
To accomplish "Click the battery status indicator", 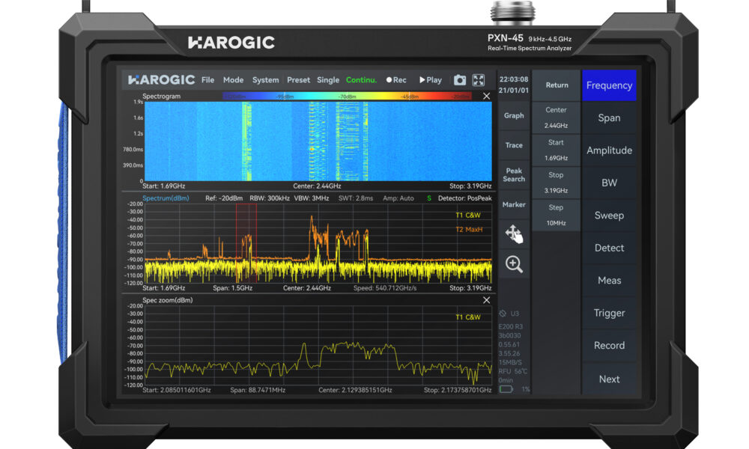I will coord(507,389).
